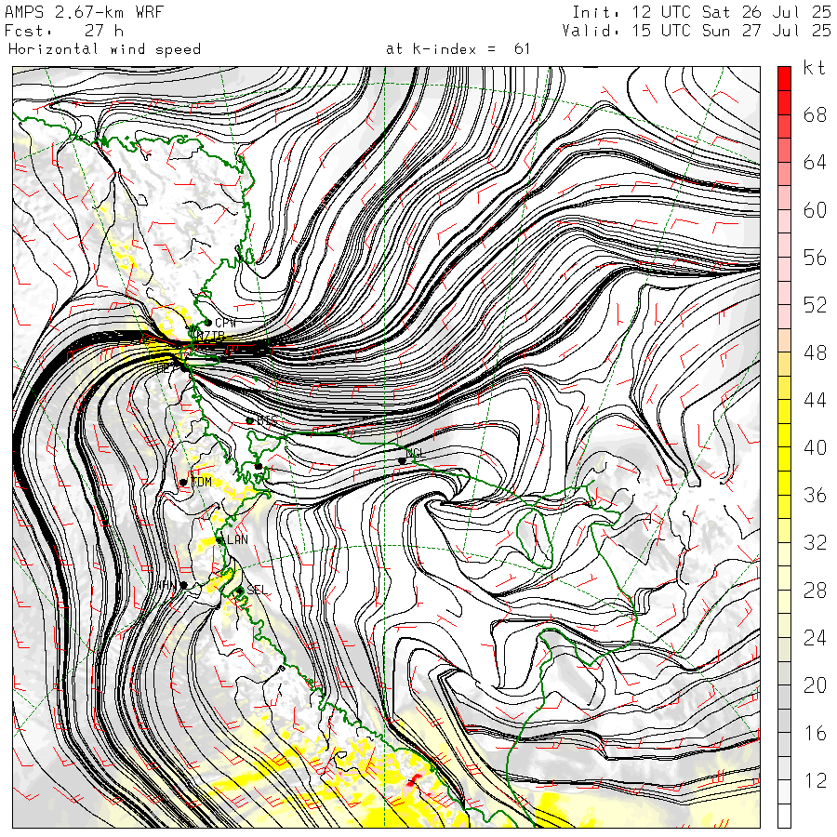
Task: Click the 'at k-index = 61' level label
Action: 458,49
